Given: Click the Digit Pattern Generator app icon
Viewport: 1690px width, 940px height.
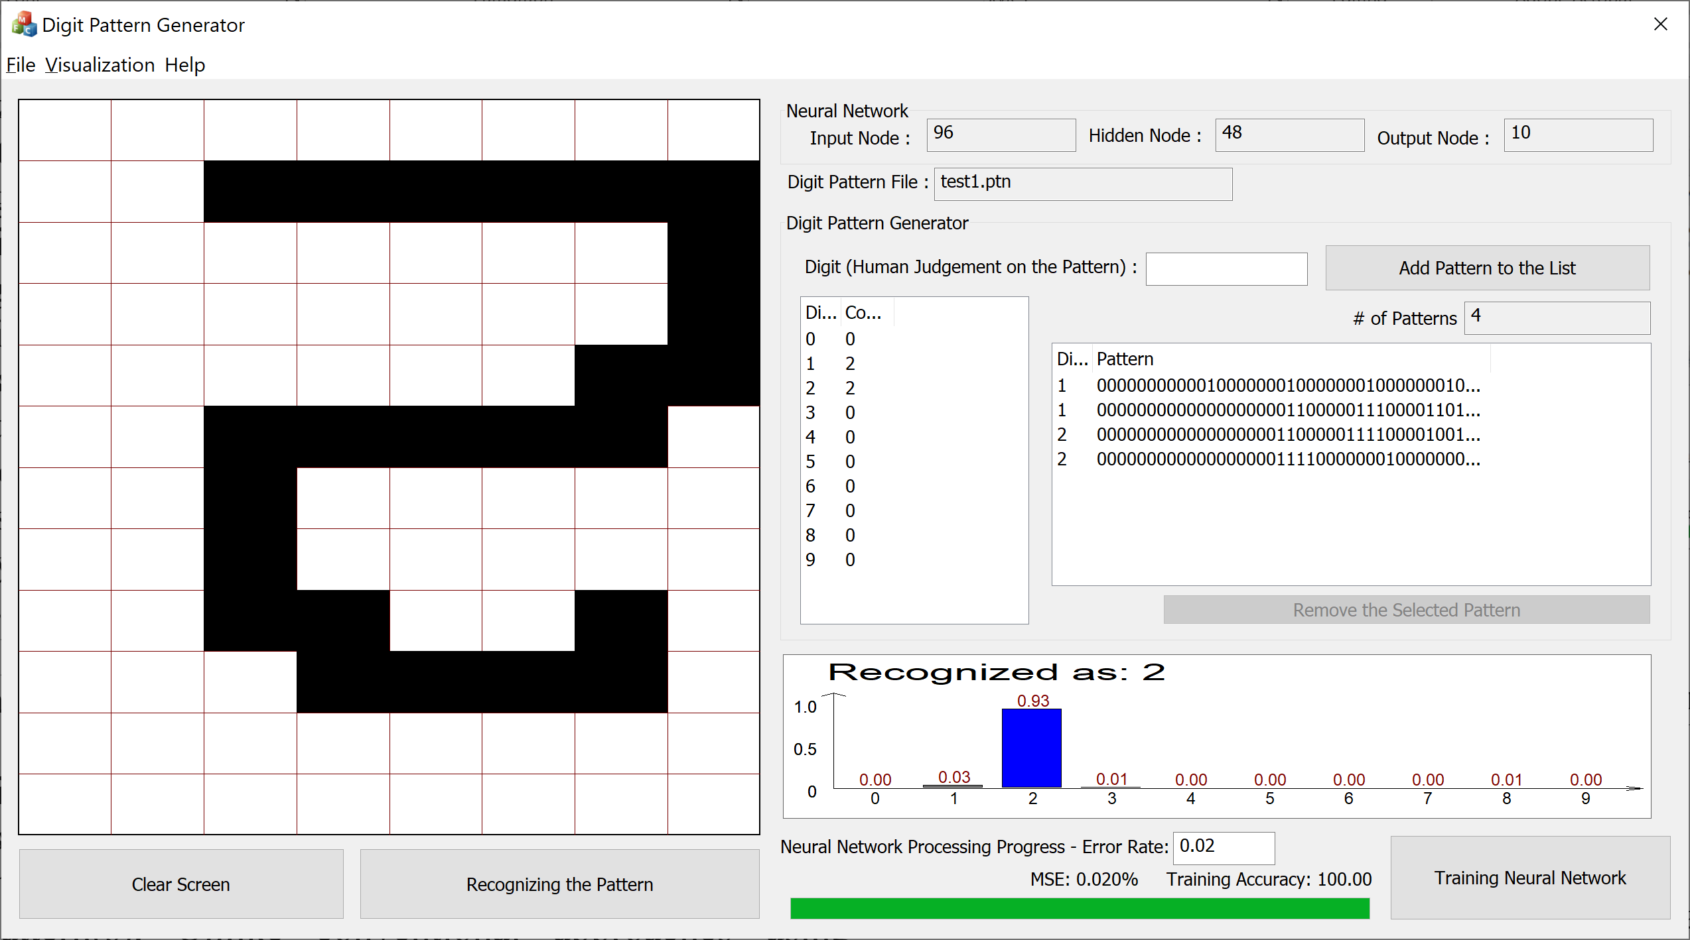Looking at the screenshot, I should [24, 25].
